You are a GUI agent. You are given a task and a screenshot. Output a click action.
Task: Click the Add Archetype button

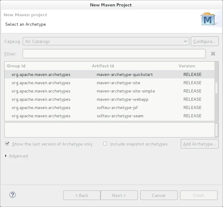199,144
